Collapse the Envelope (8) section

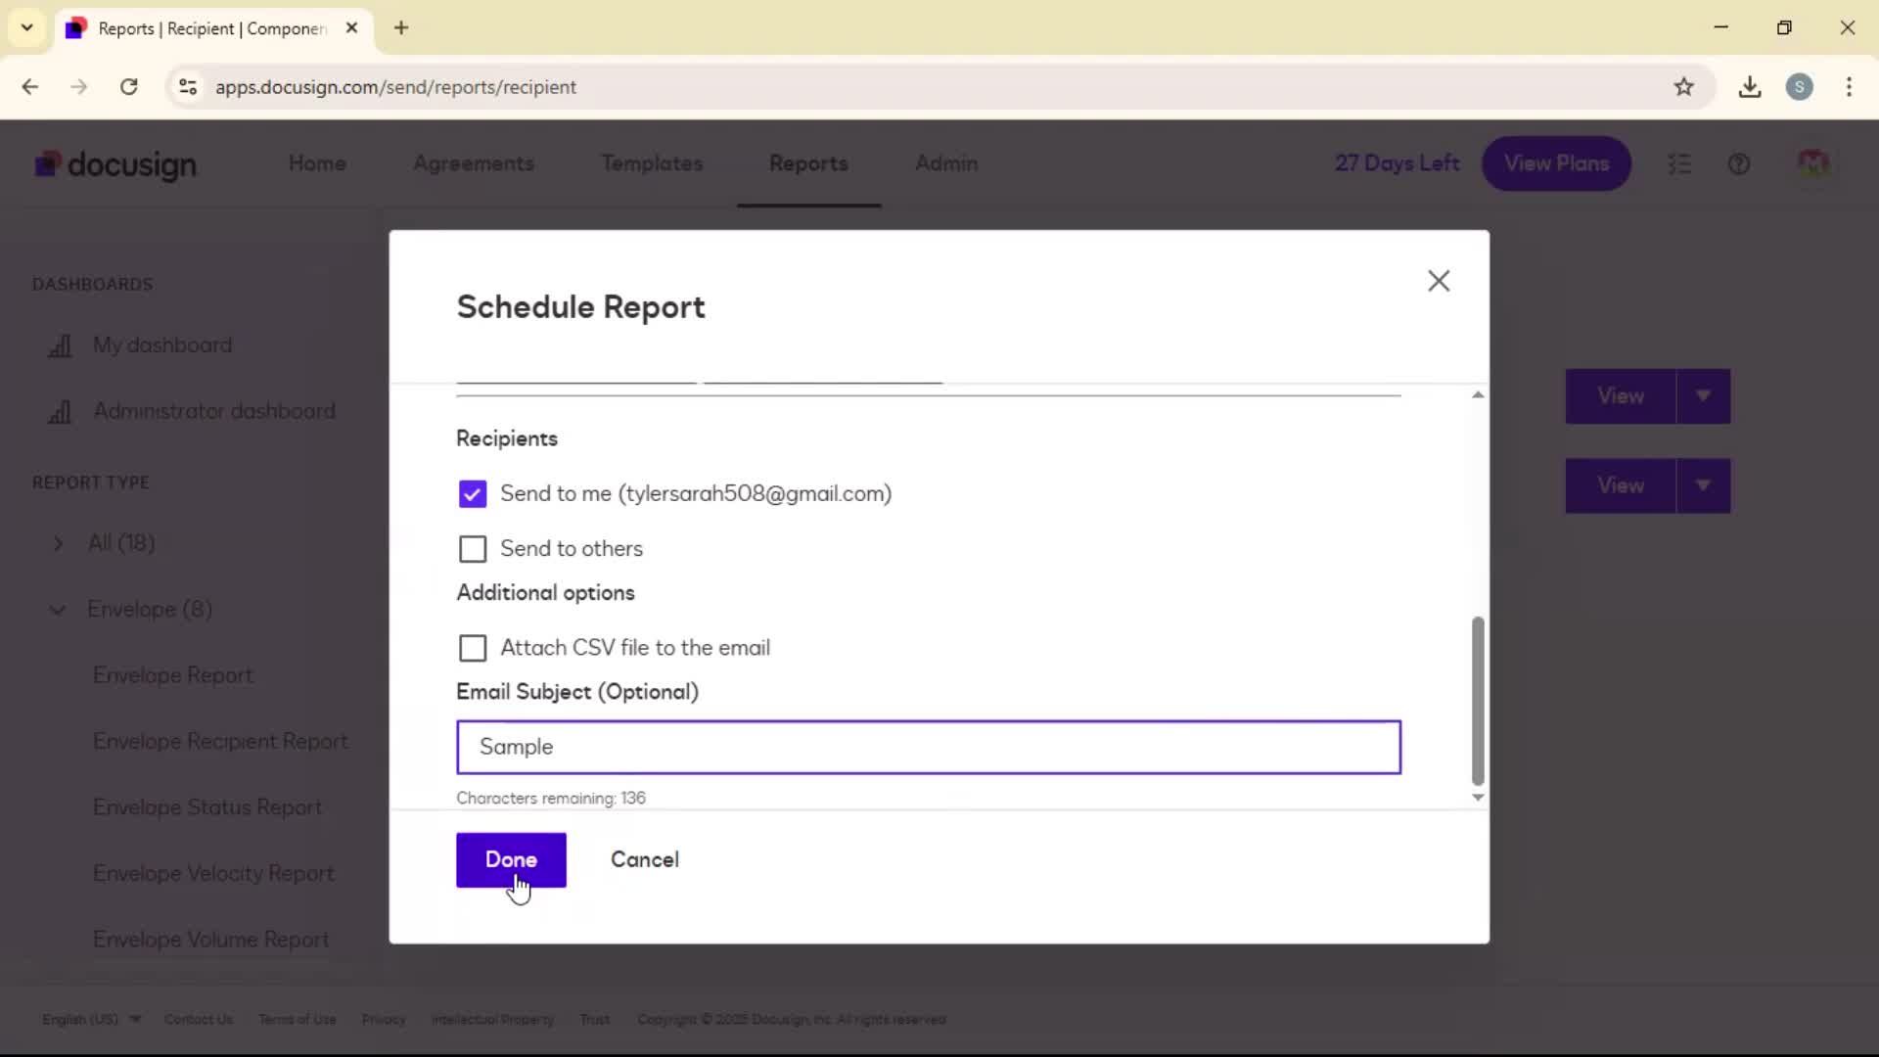[x=58, y=610]
